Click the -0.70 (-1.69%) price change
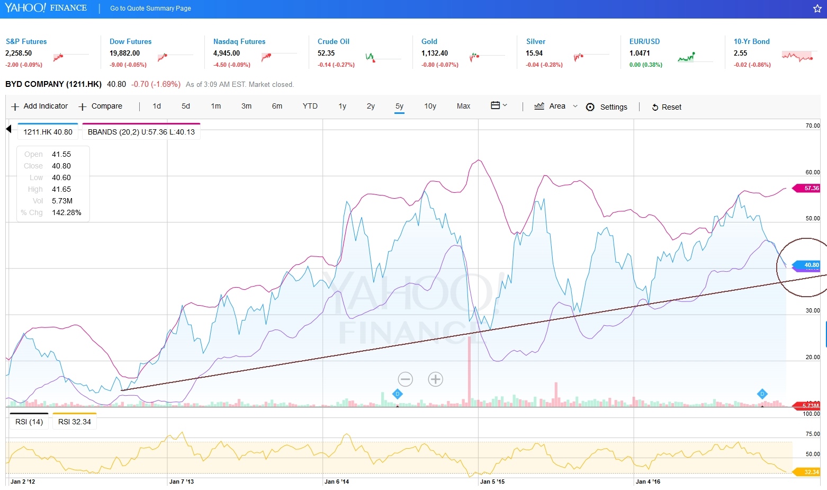 coord(156,84)
